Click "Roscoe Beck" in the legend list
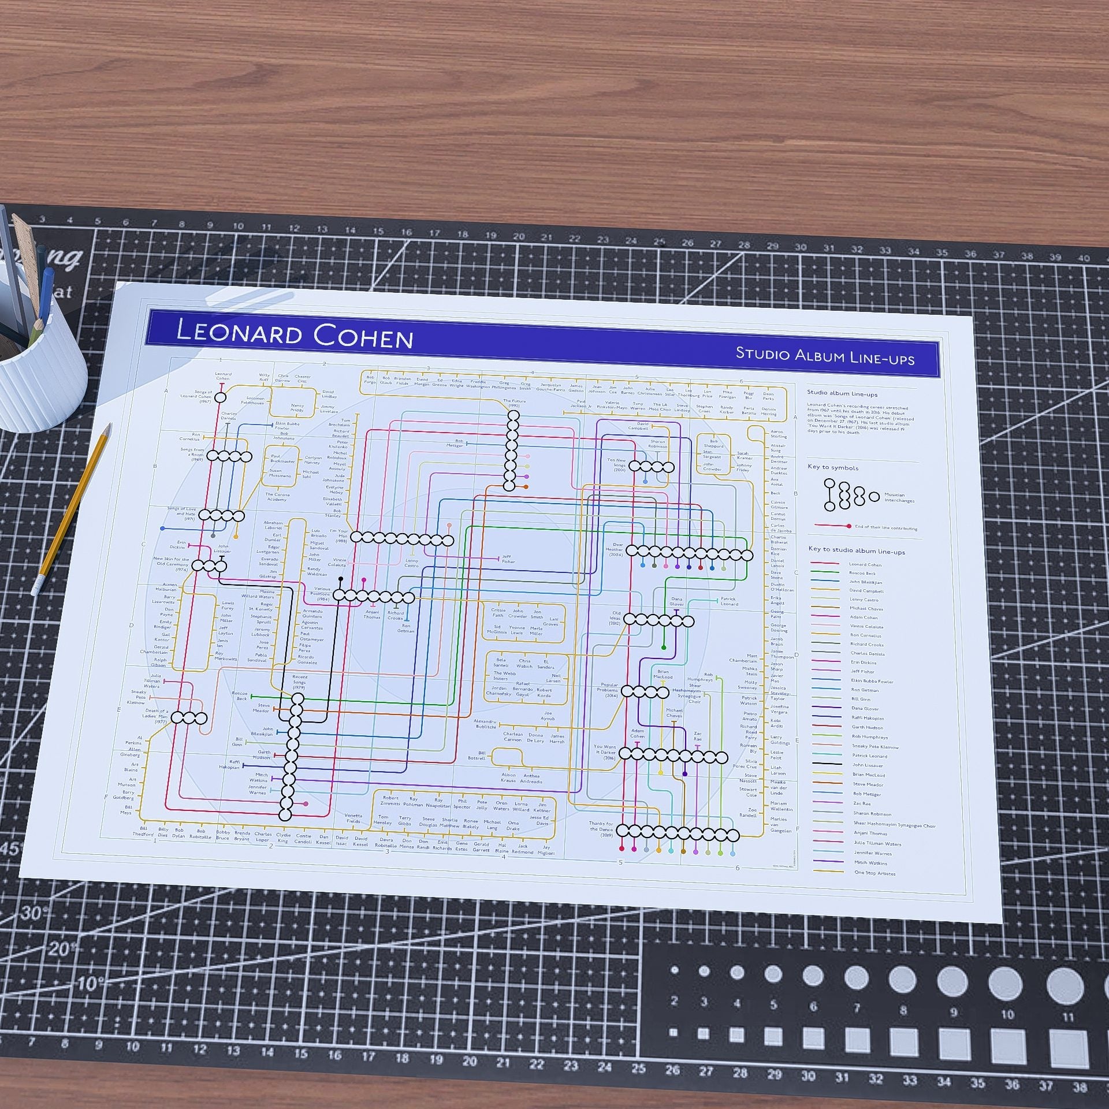Image resolution: width=1109 pixels, height=1109 pixels. [862, 573]
